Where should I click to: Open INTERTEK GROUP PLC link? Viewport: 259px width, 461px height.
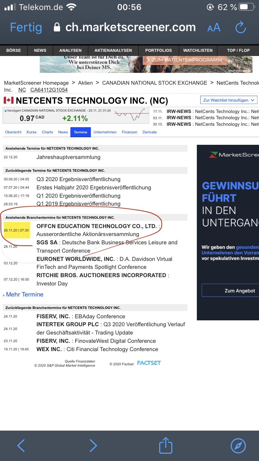click(68, 324)
